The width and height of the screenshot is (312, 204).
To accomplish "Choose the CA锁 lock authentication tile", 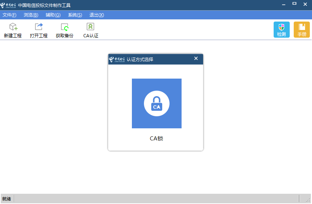I will point(157,103).
